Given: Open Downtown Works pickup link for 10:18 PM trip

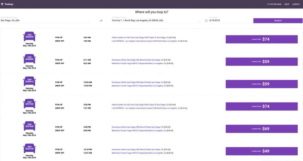Looking at the screenshot, I should pos(138,149).
